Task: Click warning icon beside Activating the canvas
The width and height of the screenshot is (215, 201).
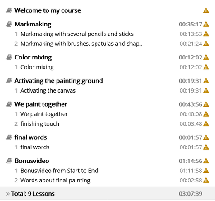Action: point(206,91)
